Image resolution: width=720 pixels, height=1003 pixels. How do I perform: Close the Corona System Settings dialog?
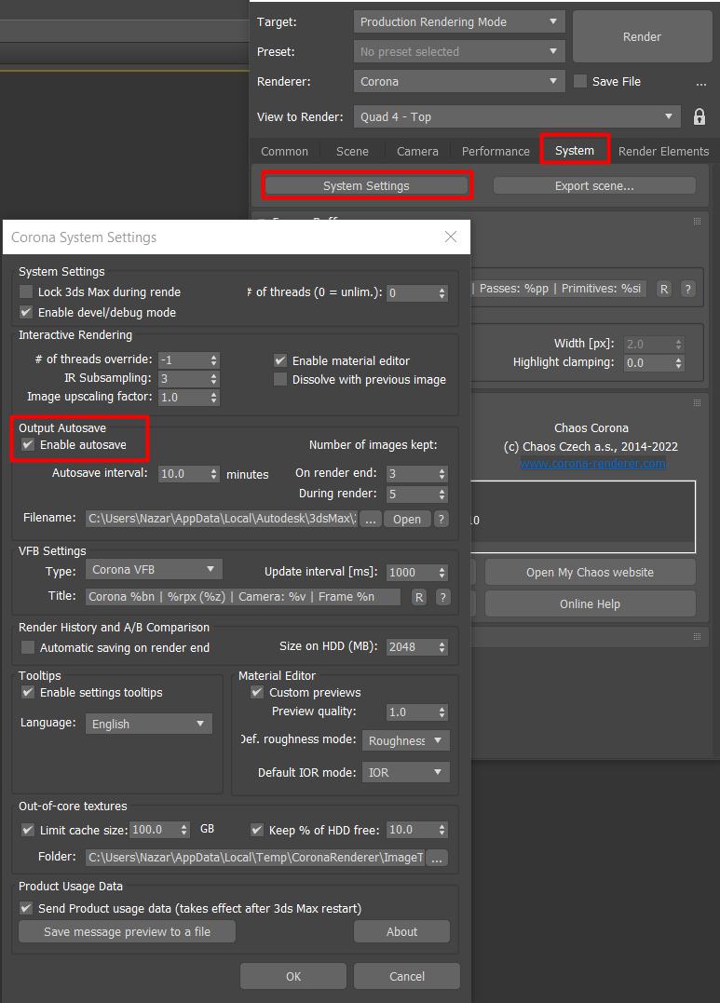(451, 237)
